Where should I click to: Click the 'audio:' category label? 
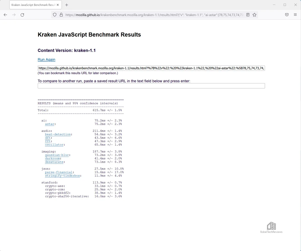tap(47, 131)
